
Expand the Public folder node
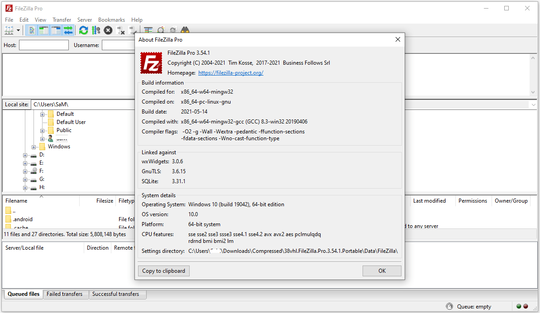tap(42, 131)
